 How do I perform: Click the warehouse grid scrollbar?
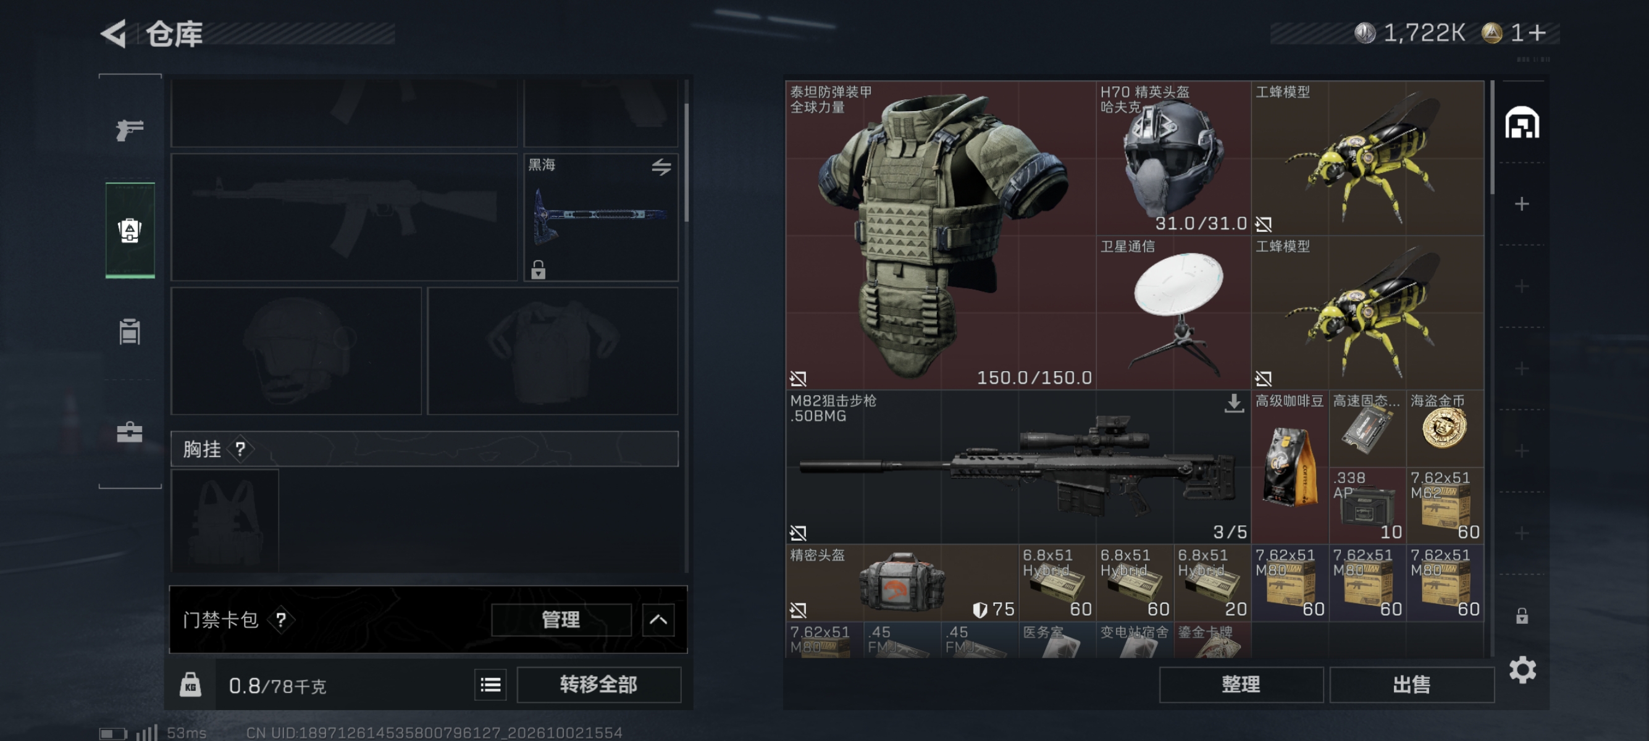click(x=1492, y=138)
